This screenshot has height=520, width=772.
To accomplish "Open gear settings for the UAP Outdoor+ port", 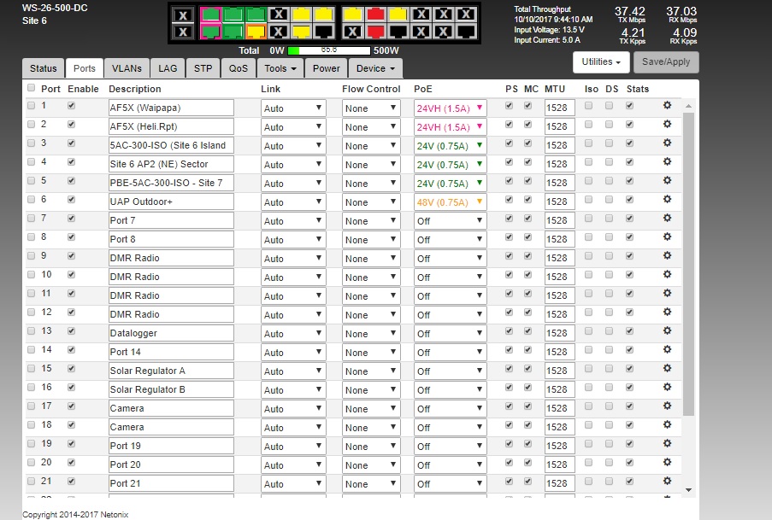I will [x=667, y=200].
